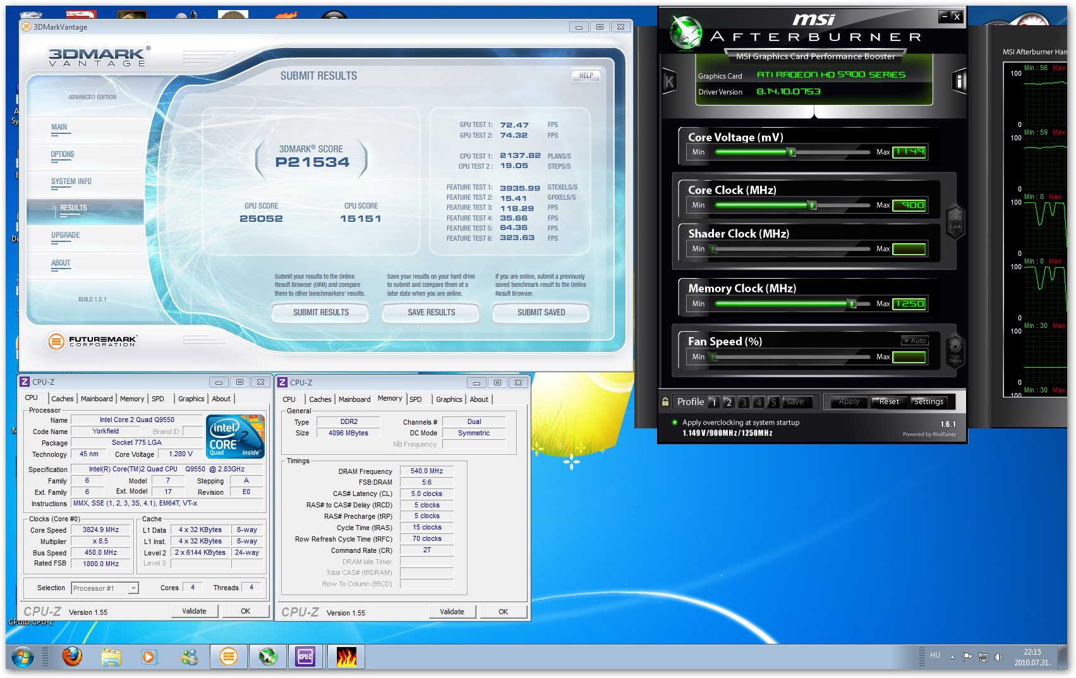
Task: Toggle the Fan Speed Auto button
Action: 914,341
